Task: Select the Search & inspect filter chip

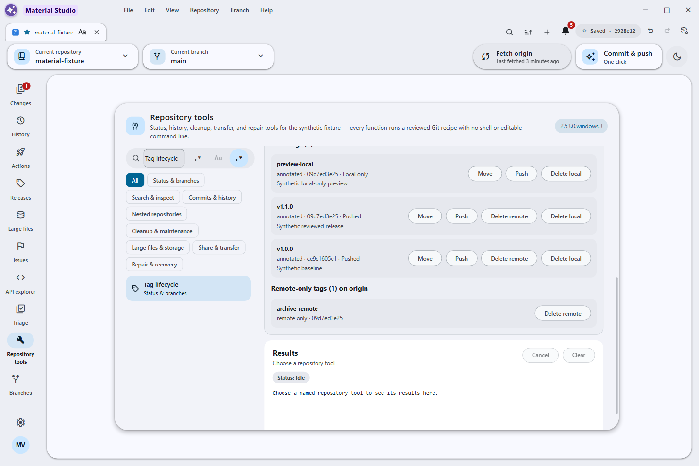Action: click(x=153, y=198)
